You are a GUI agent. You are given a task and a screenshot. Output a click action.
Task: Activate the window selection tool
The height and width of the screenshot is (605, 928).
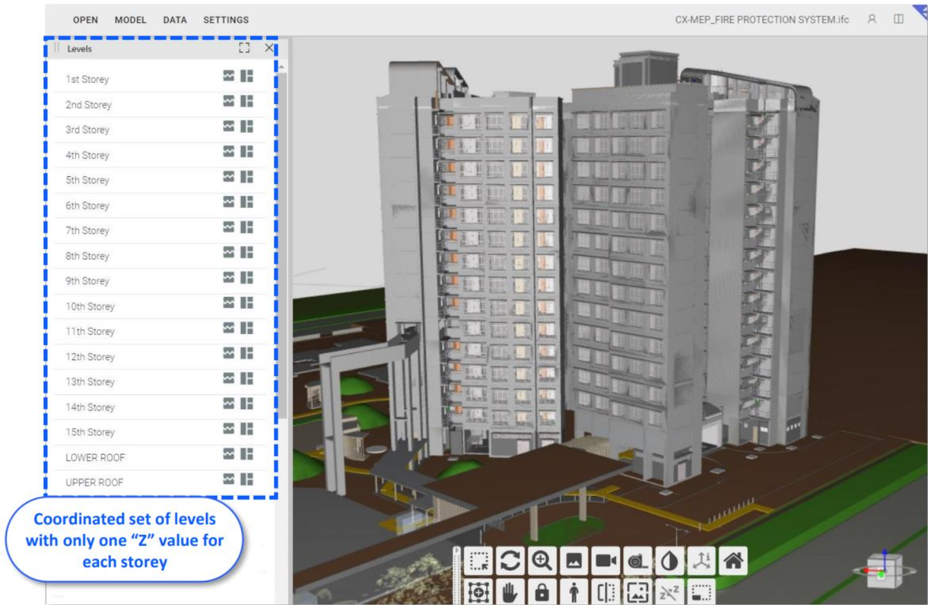click(479, 561)
